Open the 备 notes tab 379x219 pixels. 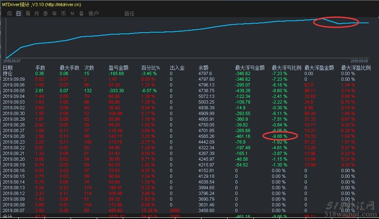pos(81,13)
